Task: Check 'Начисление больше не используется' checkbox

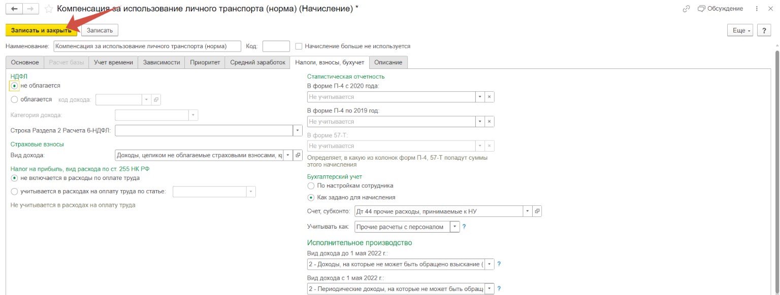Action: 299,46
